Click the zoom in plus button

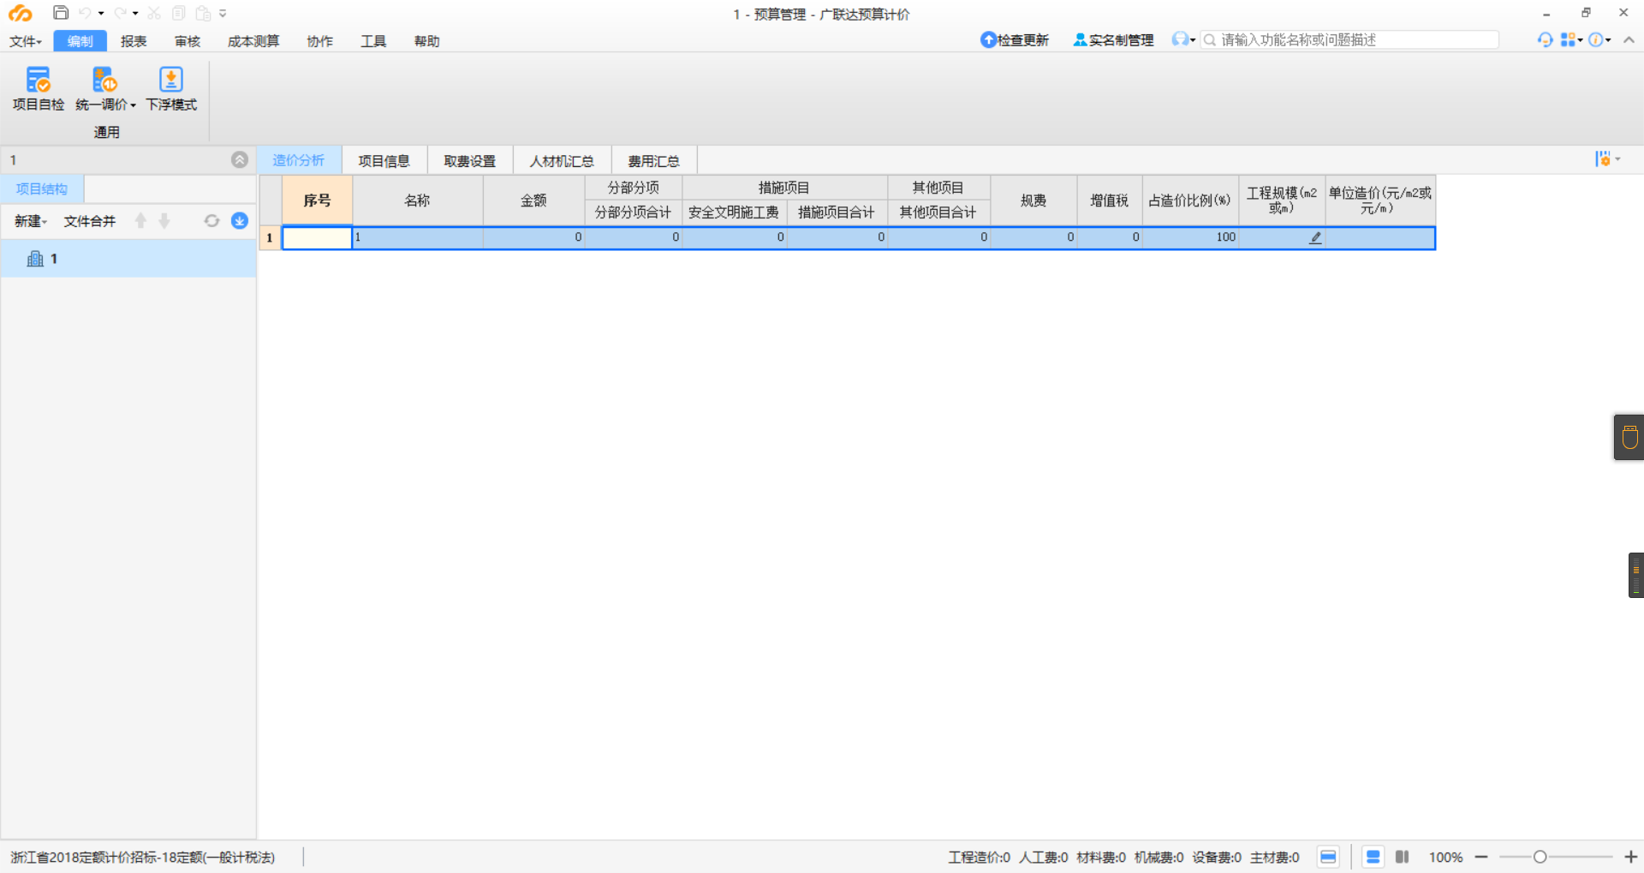coord(1630,857)
